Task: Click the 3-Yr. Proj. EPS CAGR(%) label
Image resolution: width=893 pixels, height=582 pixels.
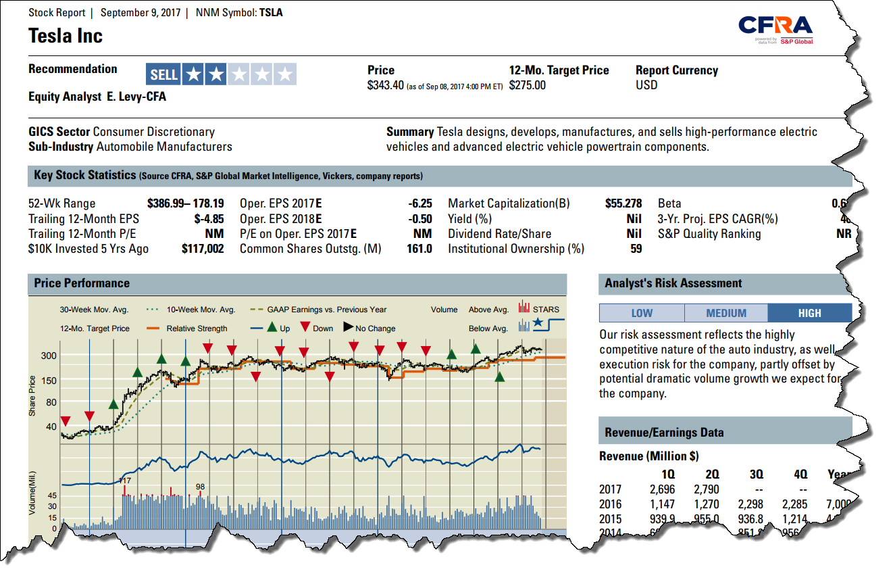Action: 718,218
